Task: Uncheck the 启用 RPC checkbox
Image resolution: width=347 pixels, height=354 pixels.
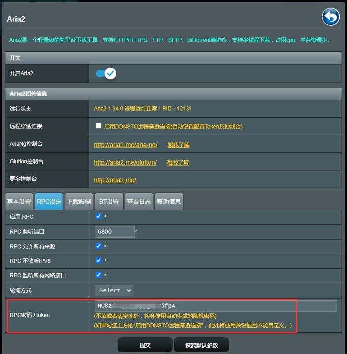Action: 98,216
